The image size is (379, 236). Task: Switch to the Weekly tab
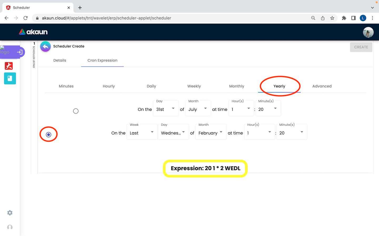194,86
